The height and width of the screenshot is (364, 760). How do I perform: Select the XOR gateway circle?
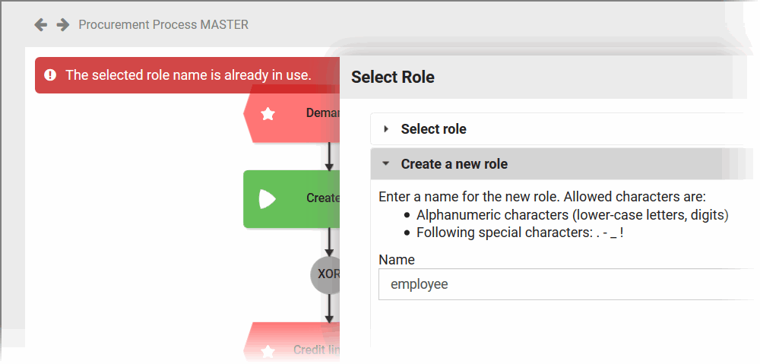pos(327,274)
